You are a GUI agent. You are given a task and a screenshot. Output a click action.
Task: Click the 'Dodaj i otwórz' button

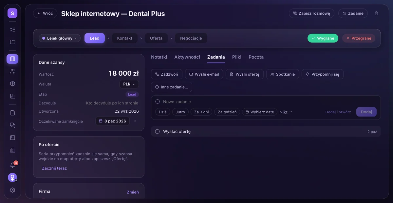[338, 112]
